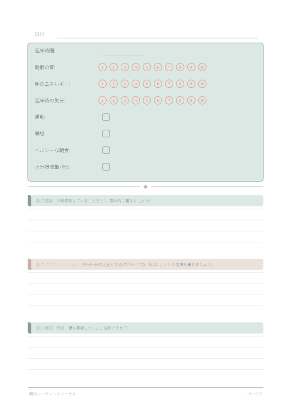The height and width of the screenshot is (411, 291).
Task: Rate 朝のエネルギー as 3
Action: click(125, 84)
